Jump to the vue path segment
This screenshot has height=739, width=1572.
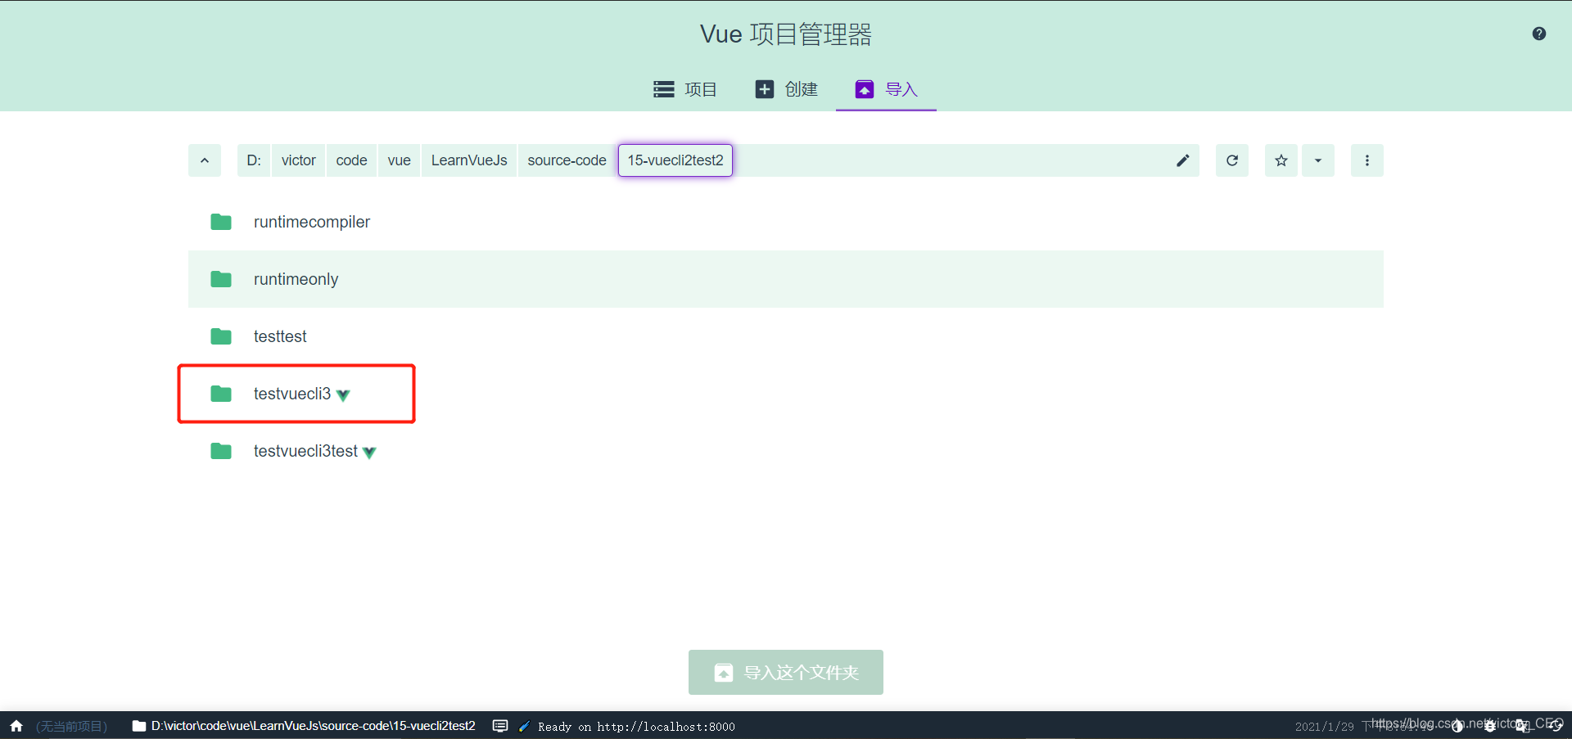399,160
